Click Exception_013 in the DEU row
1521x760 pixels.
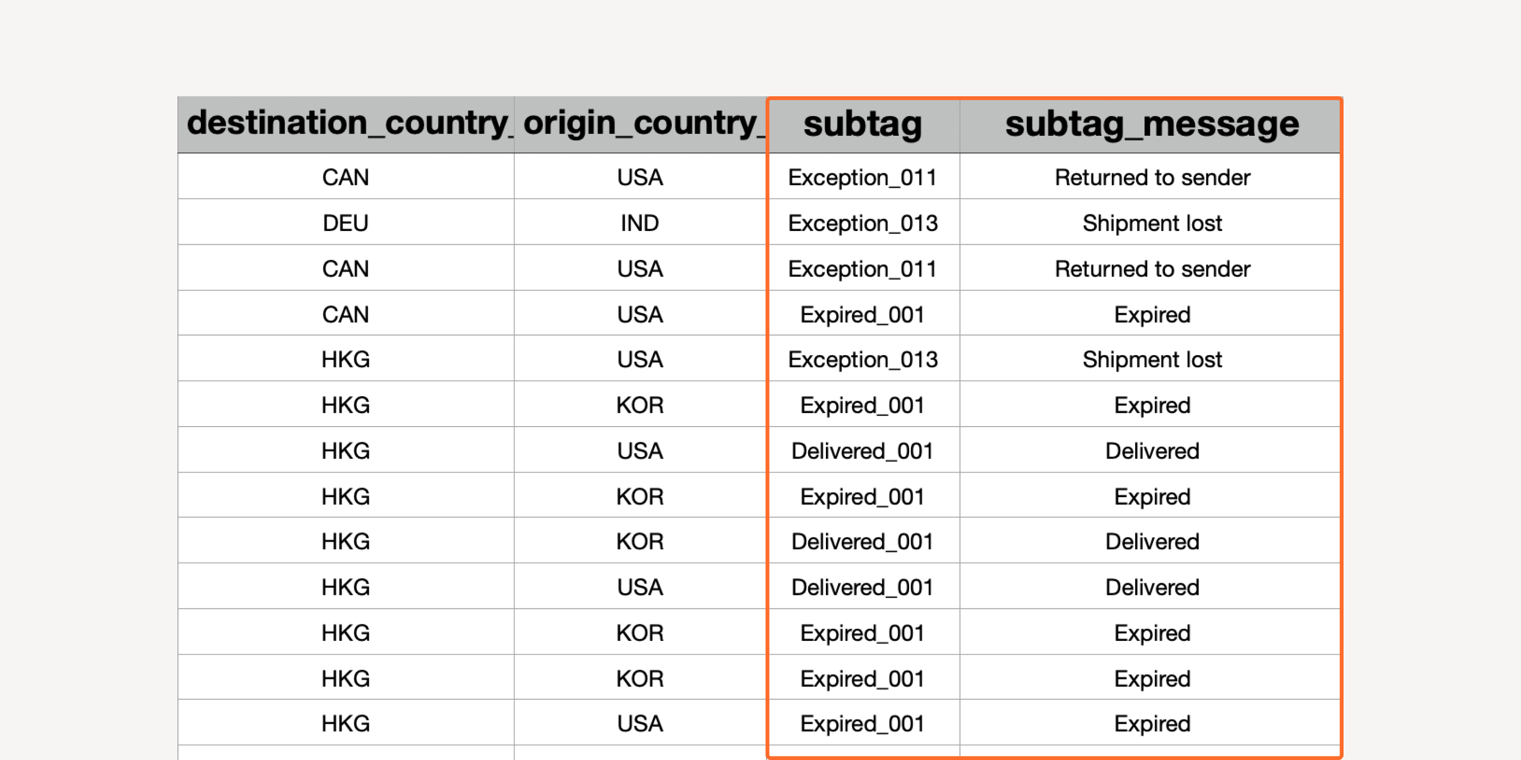[862, 223]
